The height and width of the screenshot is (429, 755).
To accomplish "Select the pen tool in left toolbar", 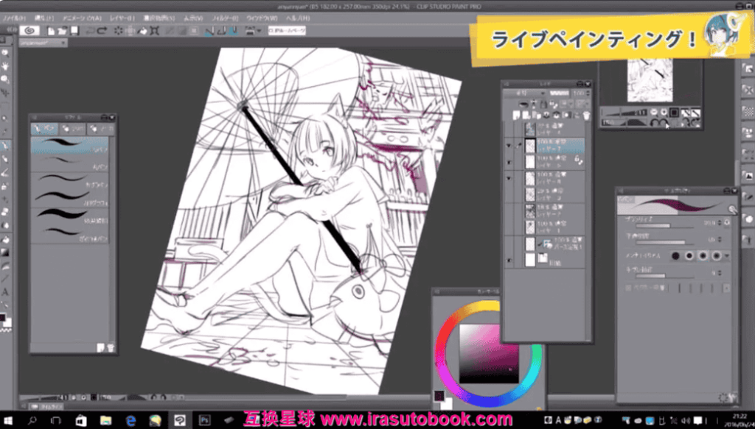I will (x=5, y=145).
